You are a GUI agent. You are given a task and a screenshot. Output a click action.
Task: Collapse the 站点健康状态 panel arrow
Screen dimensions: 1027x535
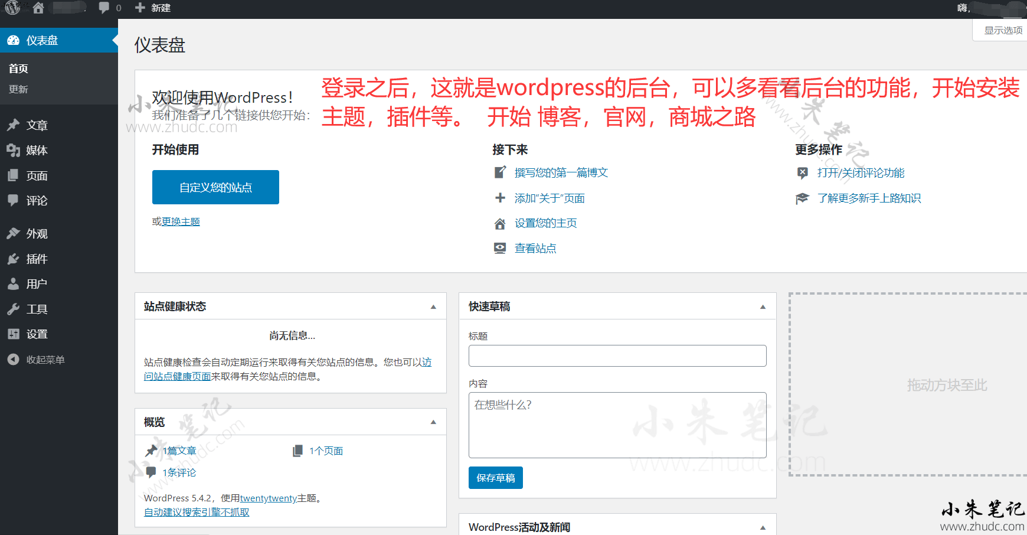(433, 307)
